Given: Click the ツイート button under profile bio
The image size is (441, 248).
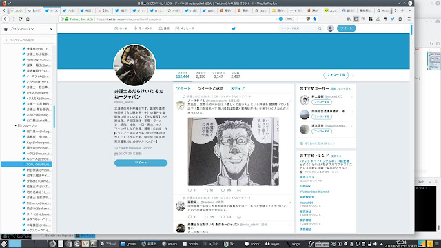Looking at the screenshot, I should [x=141, y=163].
